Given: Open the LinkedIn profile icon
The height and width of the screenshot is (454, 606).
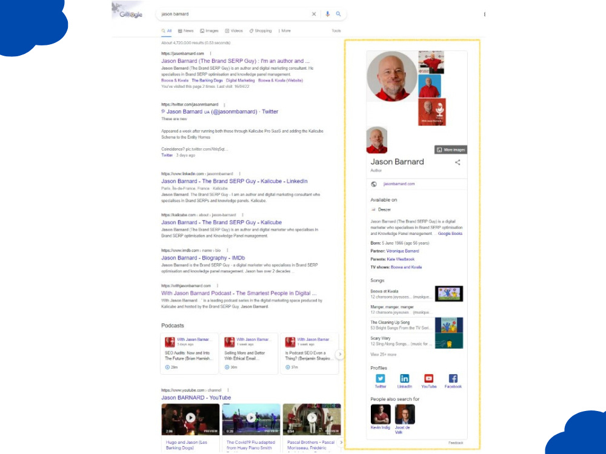Looking at the screenshot, I should (404, 378).
